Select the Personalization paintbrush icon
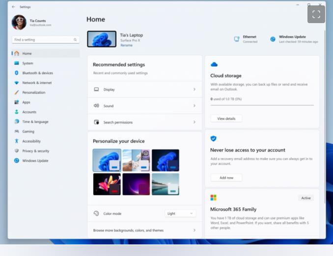Image resolution: width=333 pixels, height=256 pixels. (x=17, y=92)
